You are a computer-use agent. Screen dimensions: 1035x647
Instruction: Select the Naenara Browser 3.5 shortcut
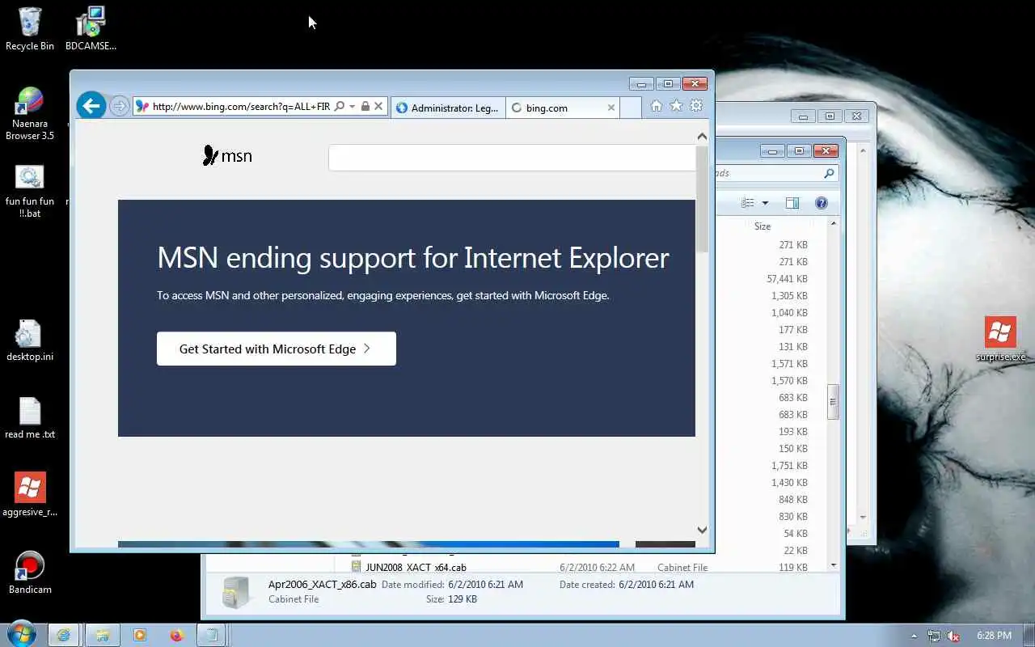30,114
